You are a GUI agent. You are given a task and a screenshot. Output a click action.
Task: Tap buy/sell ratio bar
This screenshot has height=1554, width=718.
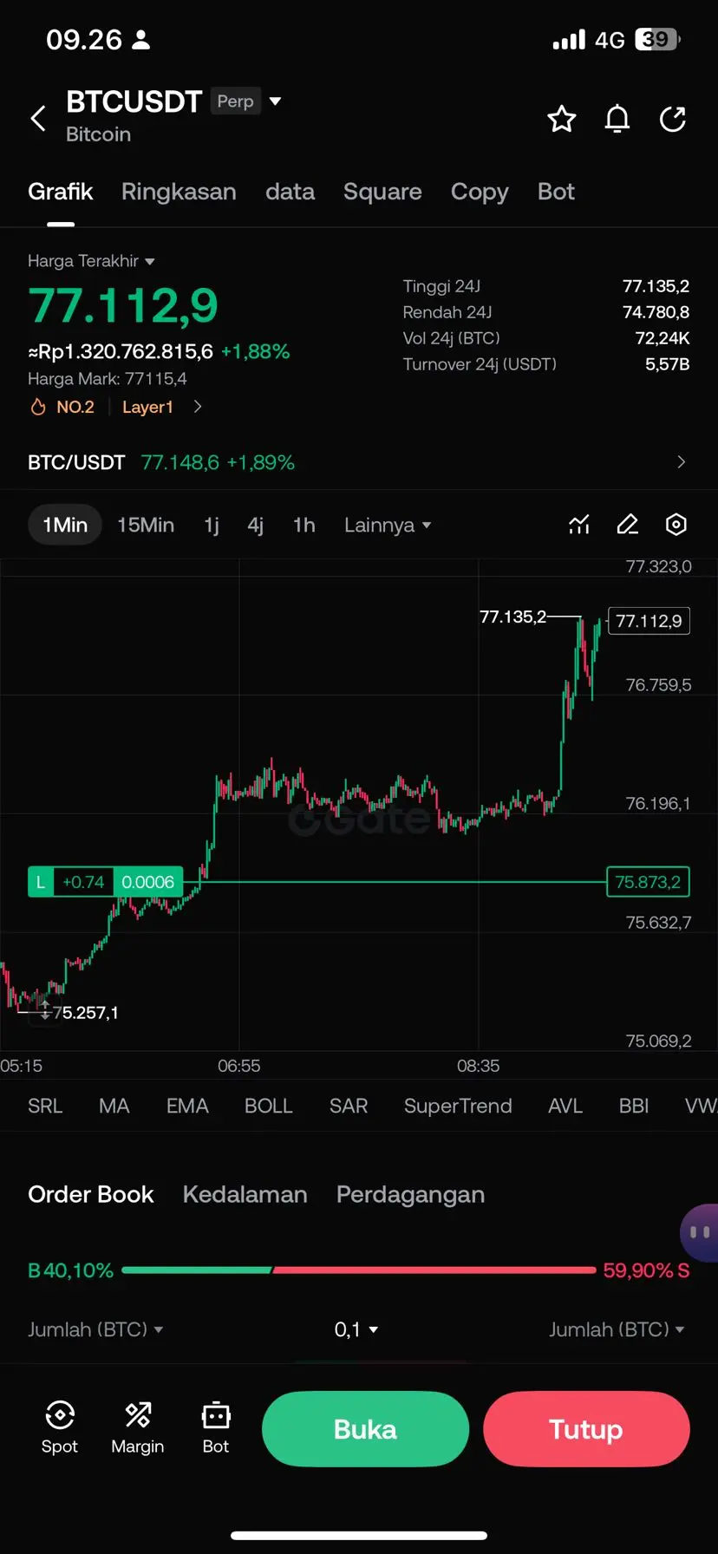tap(359, 1270)
